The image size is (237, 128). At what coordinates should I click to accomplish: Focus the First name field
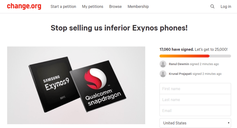[x=195, y=89]
